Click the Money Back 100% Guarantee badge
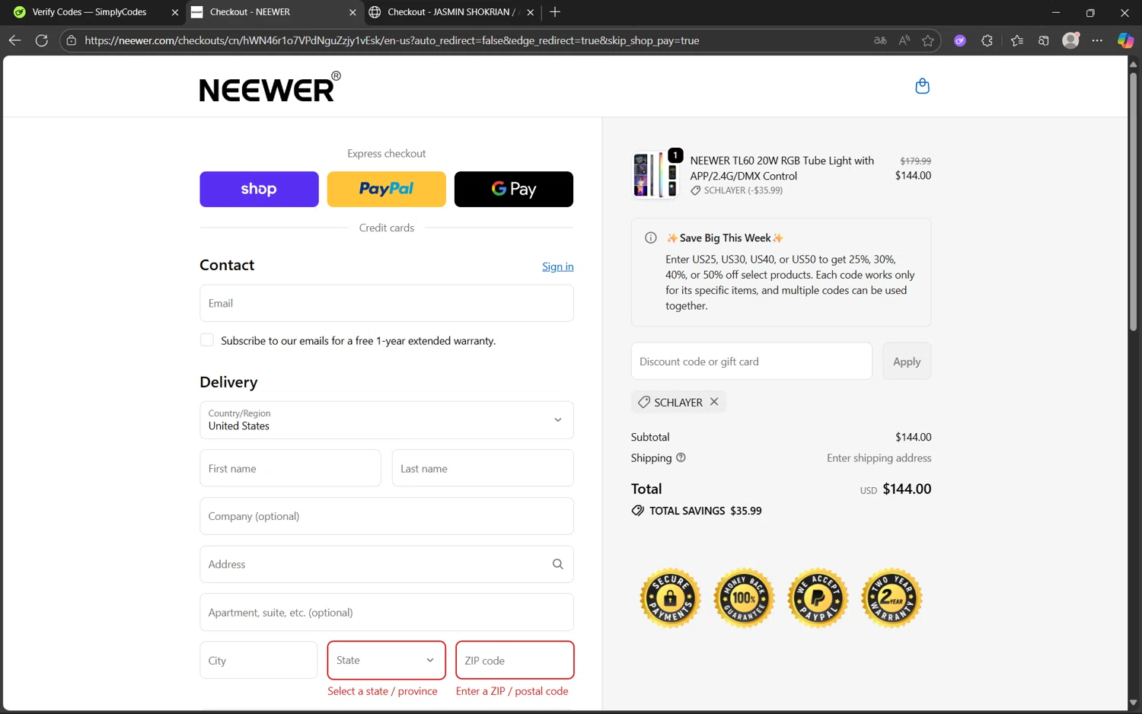Viewport: 1142px width, 714px height. (744, 598)
